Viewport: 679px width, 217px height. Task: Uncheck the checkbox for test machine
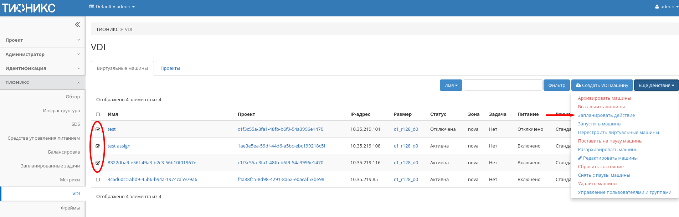coord(98,129)
